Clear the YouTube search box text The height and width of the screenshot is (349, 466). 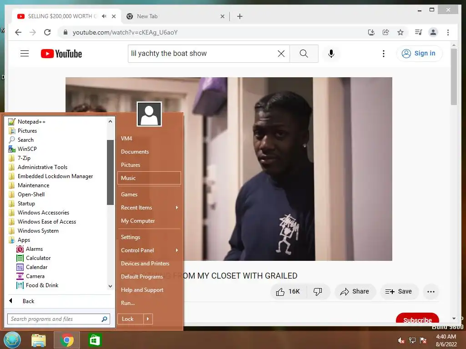click(x=281, y=54)
